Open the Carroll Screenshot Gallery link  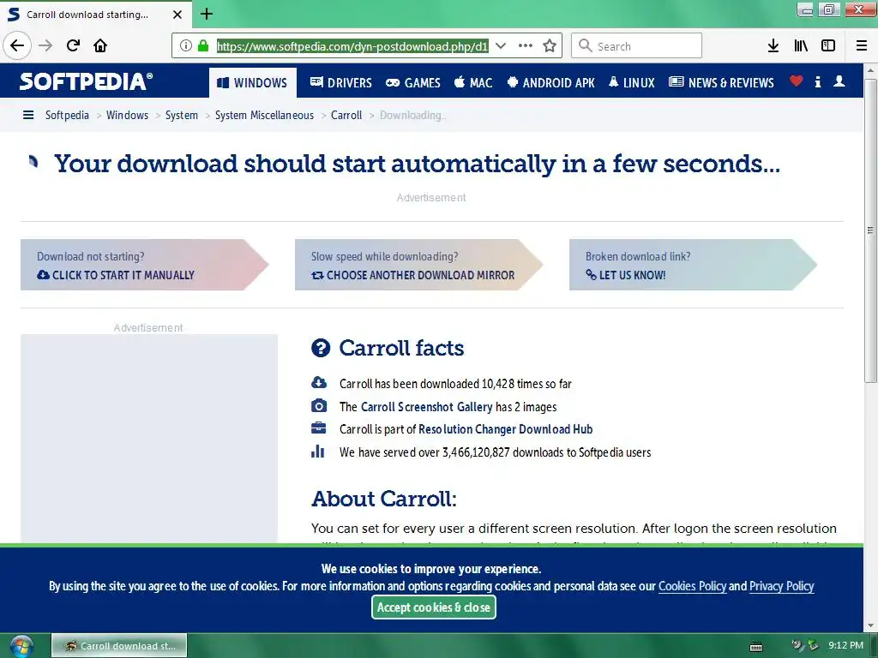427,407
